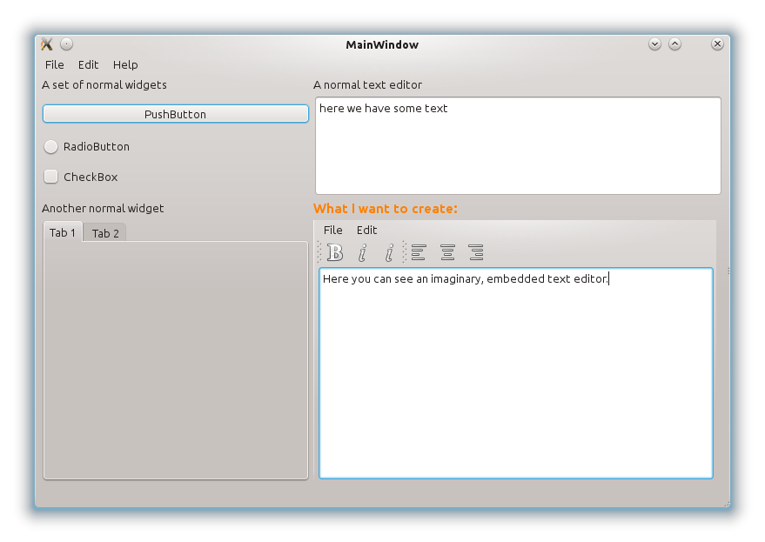This screenshot has width=765, height=542.
Task: Close the MainWindow
Action: pos(717,44)
